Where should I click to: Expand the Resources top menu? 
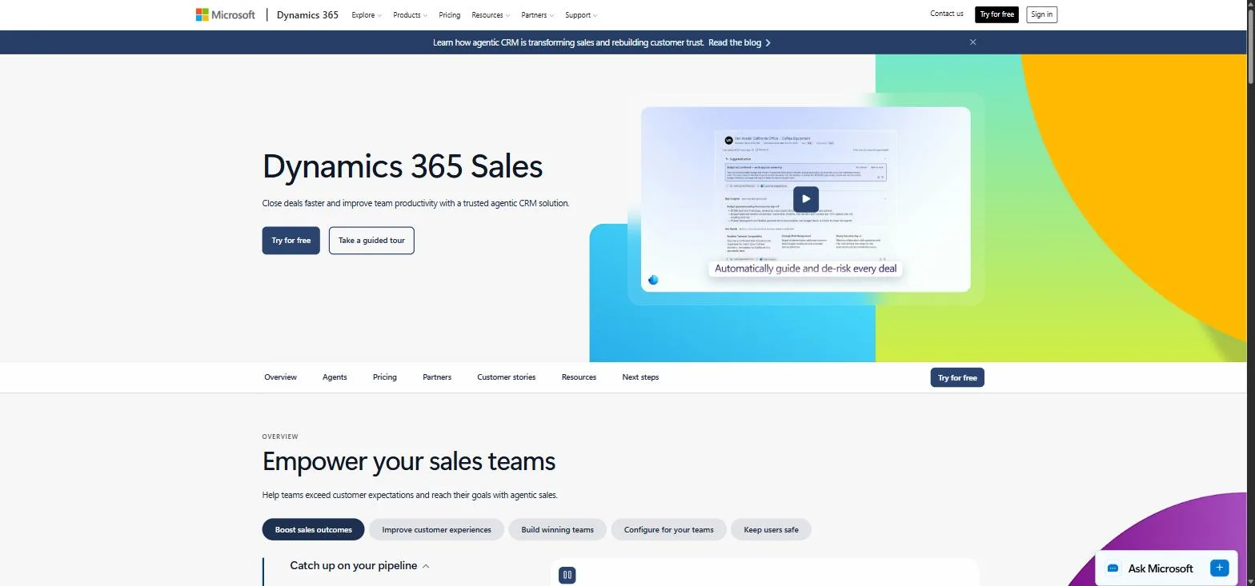click(x=491, y=15)
